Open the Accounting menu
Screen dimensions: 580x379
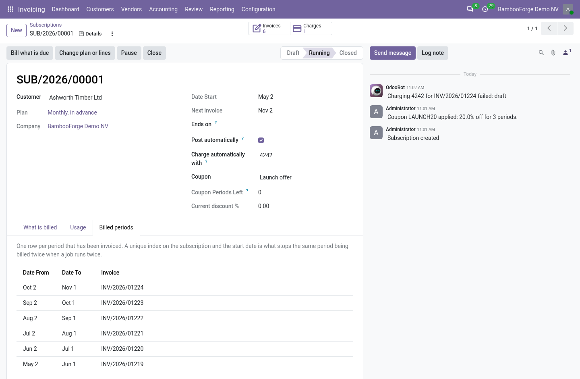163,9
